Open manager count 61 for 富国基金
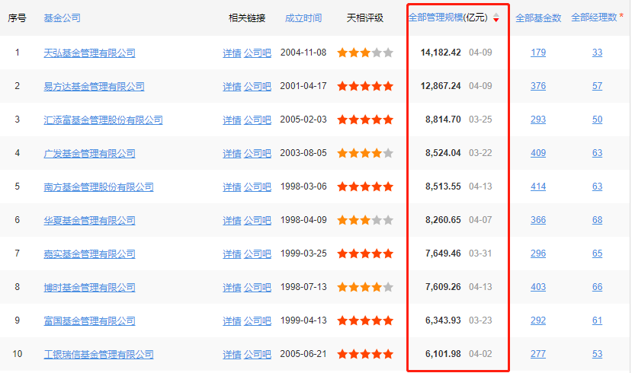Screen dimensions: 632x373 597,320
